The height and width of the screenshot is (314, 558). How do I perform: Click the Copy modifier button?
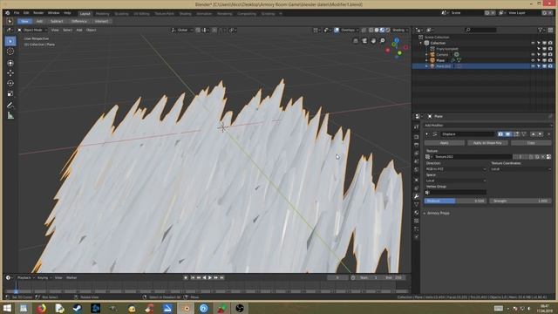531,143
